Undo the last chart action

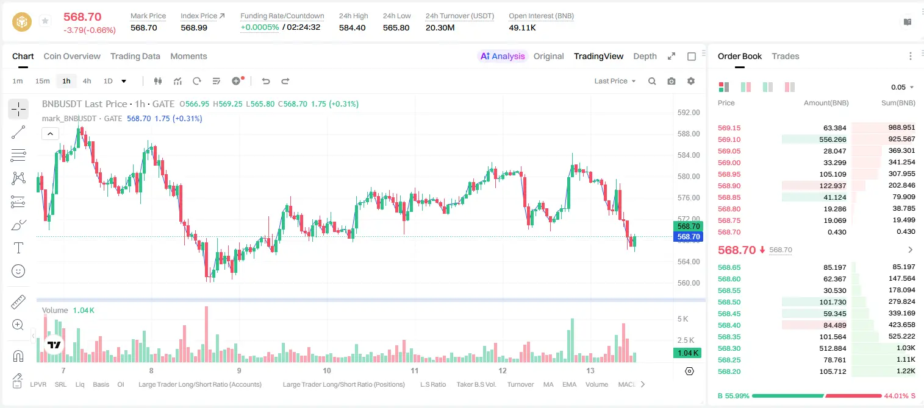266,81
